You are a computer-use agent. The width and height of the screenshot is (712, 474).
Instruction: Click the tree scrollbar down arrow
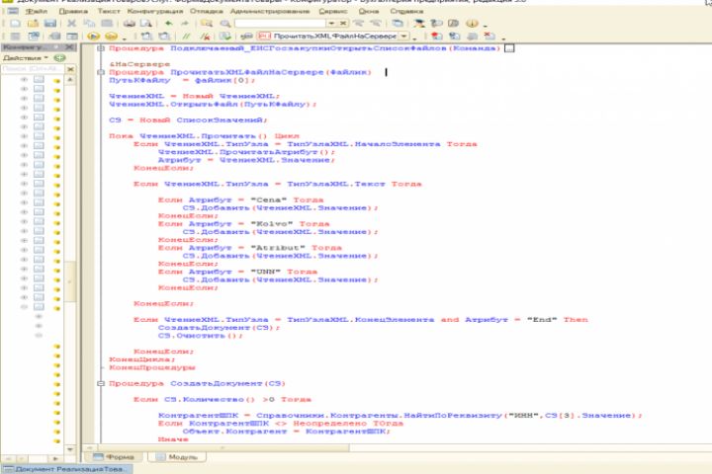pos(70,449)
